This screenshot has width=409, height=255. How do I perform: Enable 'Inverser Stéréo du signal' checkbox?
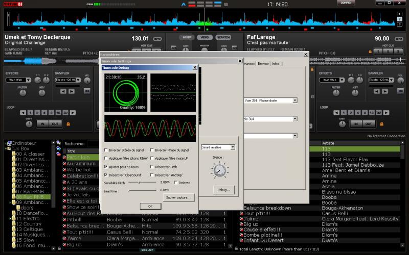click(106, 150)
